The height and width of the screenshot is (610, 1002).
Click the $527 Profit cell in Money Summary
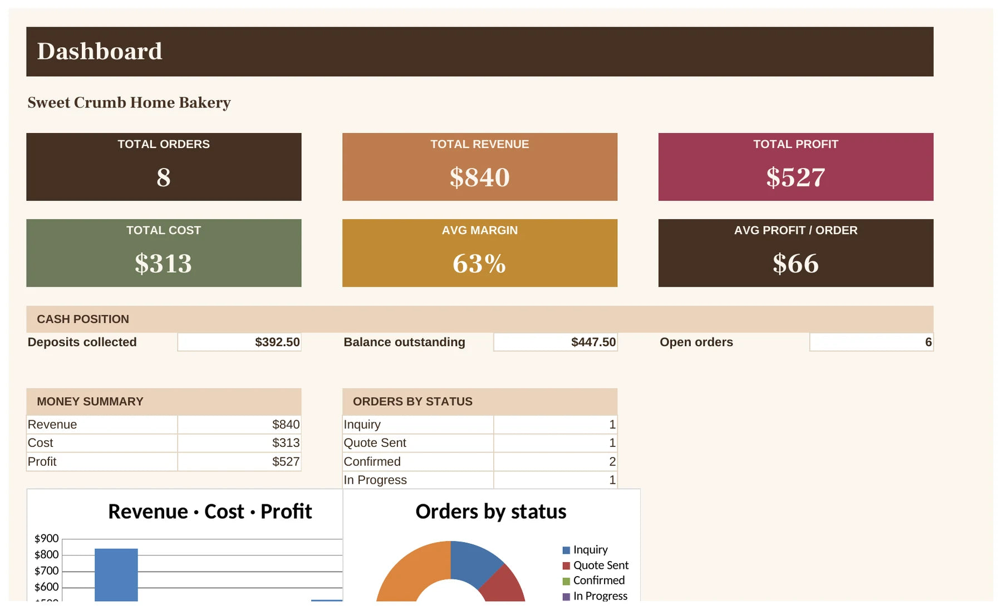coord(239,461)
